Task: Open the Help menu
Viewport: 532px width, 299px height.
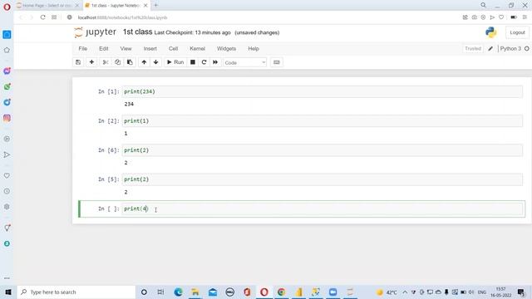Action: pos(254,49)
